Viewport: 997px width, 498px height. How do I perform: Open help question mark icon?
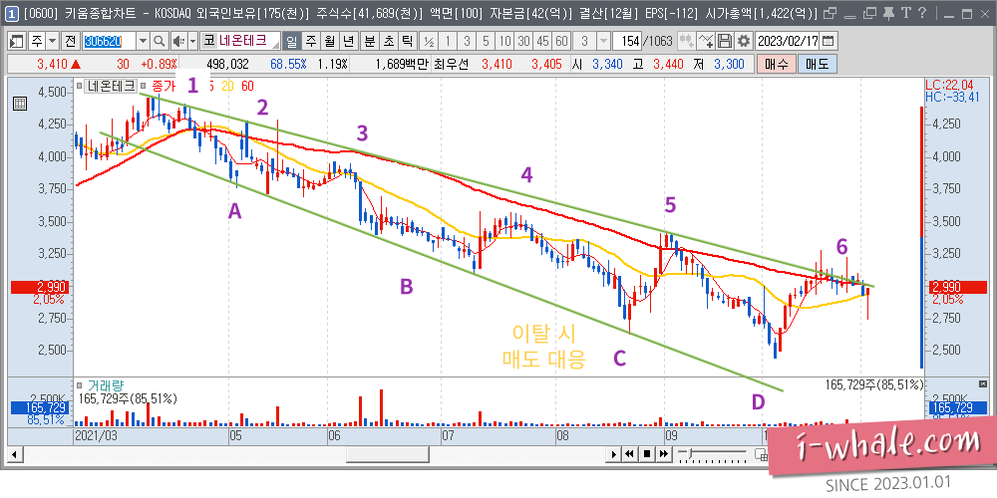pos(921,12)
